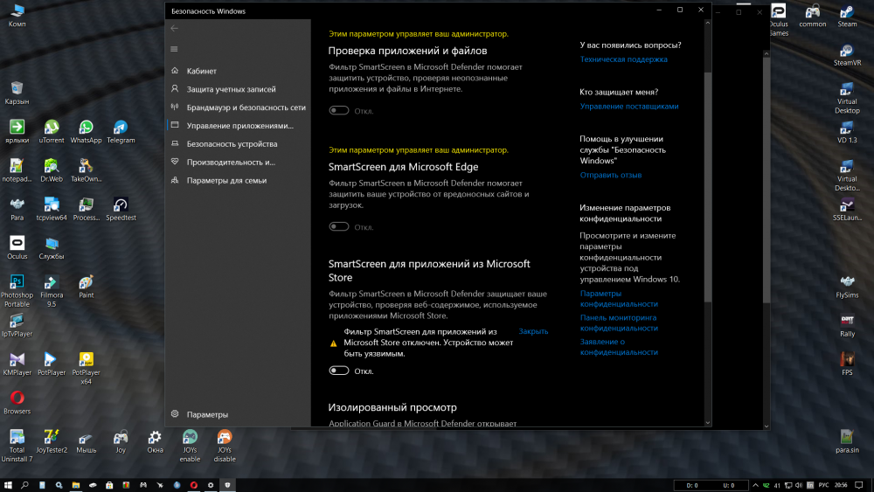This screenshot has height=492, width=874.
Task: Select the tcpview64 desktop icon
Action: tap(52, 210)
